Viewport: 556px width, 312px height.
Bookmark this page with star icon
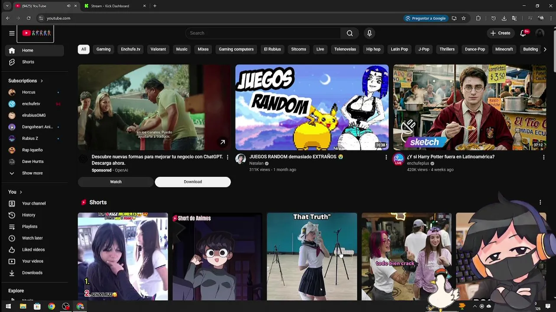(464, 18)
